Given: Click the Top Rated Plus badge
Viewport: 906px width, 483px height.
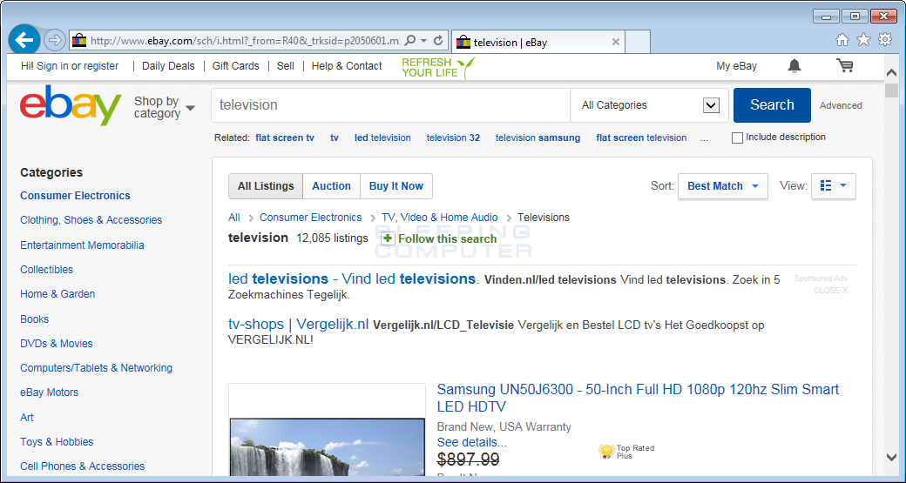Looking at the screenshot, I should pos(626,452).
